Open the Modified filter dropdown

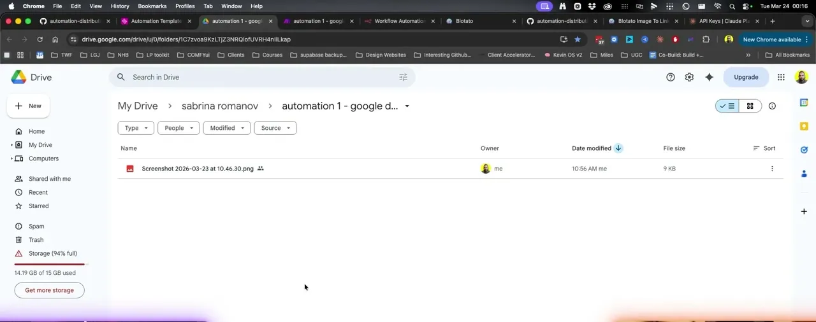227,128
